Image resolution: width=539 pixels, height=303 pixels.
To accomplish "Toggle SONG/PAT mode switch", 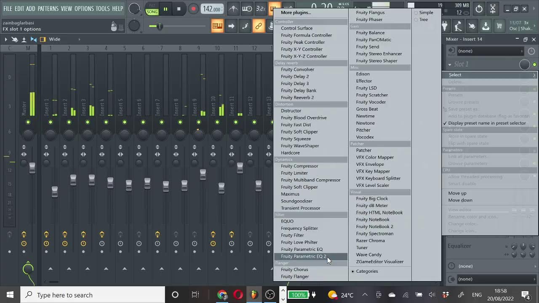I will click(x=152, y=9).
